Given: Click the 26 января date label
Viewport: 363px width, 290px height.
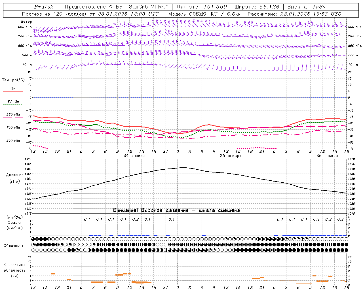Looking at the screenshot, I should (x=327, y=156).
